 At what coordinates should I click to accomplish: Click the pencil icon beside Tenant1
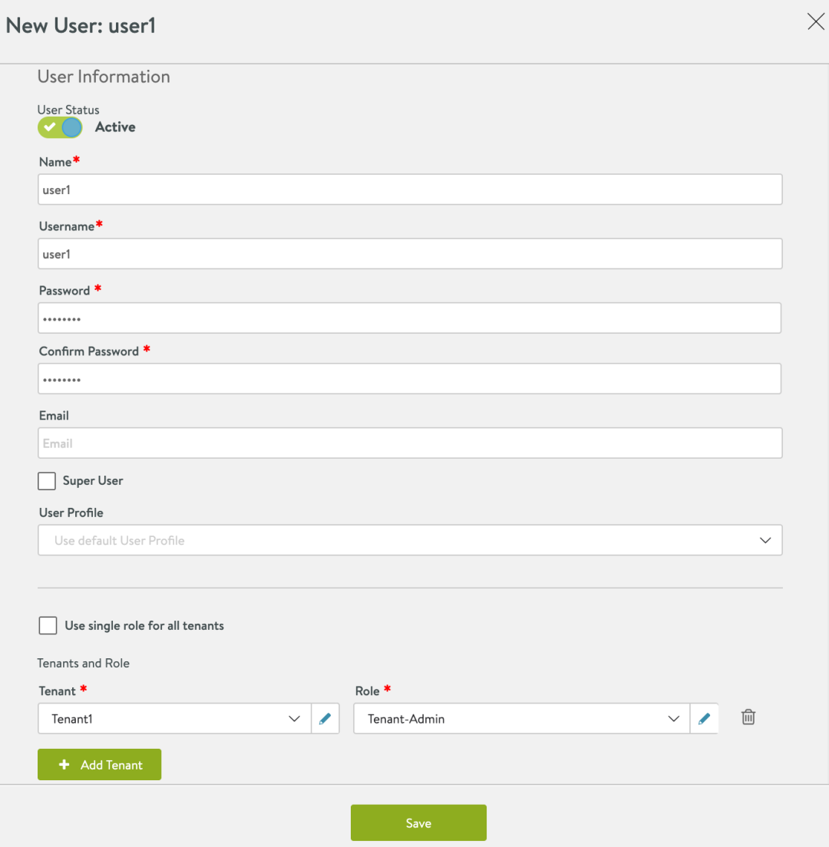click(x=325, y=718)
